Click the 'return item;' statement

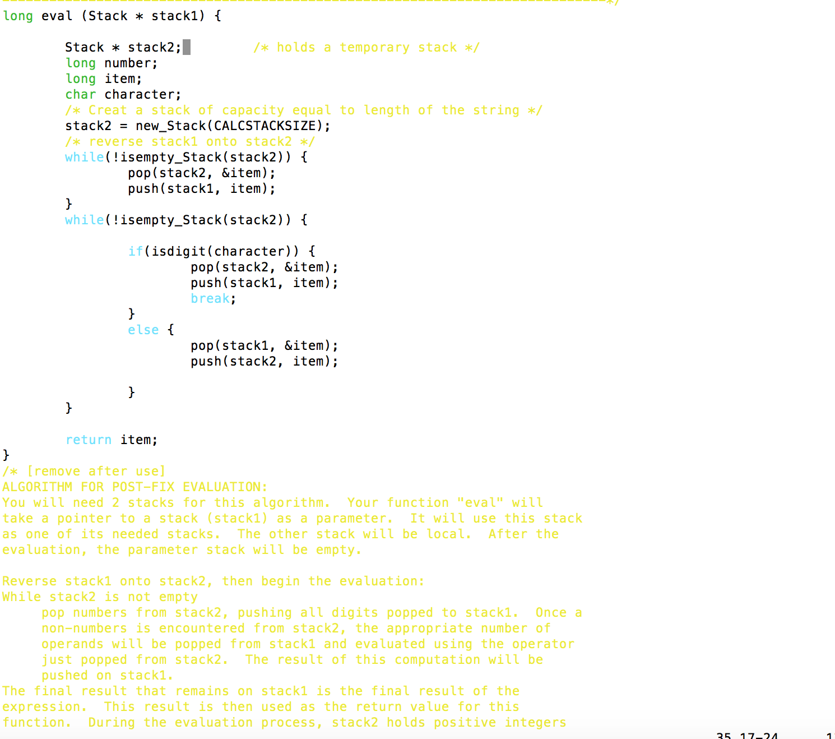click(x=112, y=440)
